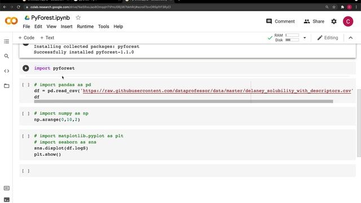Click the RAM and Disk usage indicator
361x203 pixels.
tap(283, 38)
